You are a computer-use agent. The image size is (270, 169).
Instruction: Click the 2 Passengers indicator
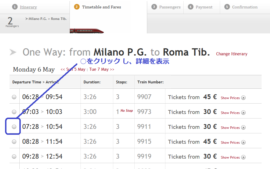click(x=11, y=22)
